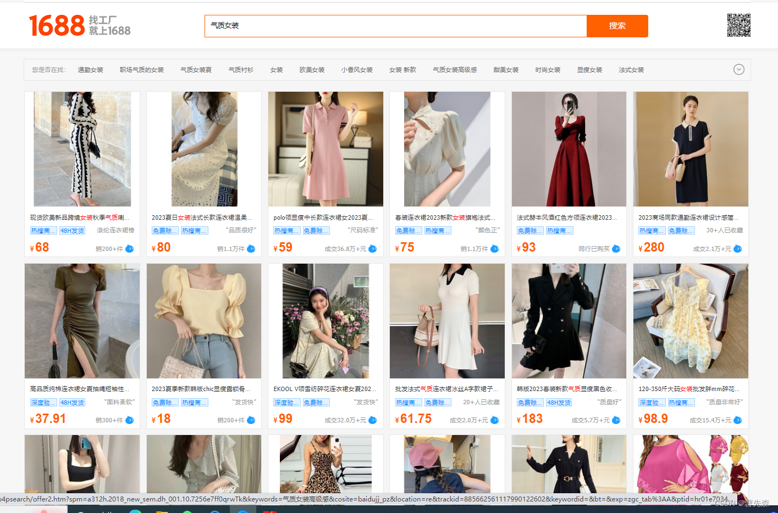Click the blue chat icon beside the ¥280 product
Image resolution: width=778 pixels, height=513 pixels.
coord(738,249)
